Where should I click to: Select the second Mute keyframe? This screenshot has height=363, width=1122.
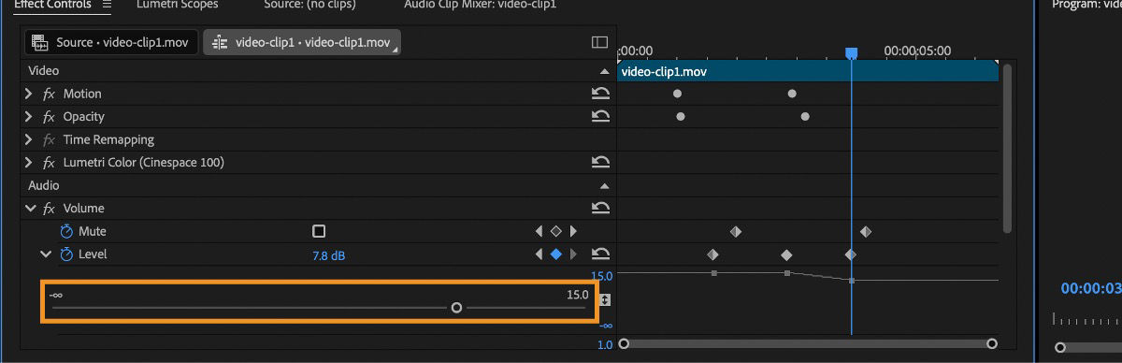click(866, 231)
